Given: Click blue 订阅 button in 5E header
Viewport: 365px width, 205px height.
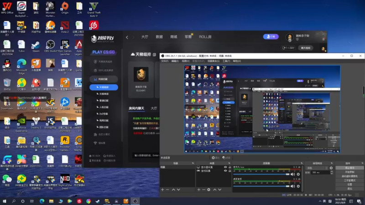Looking at the screenshot, I should (271, 36).
